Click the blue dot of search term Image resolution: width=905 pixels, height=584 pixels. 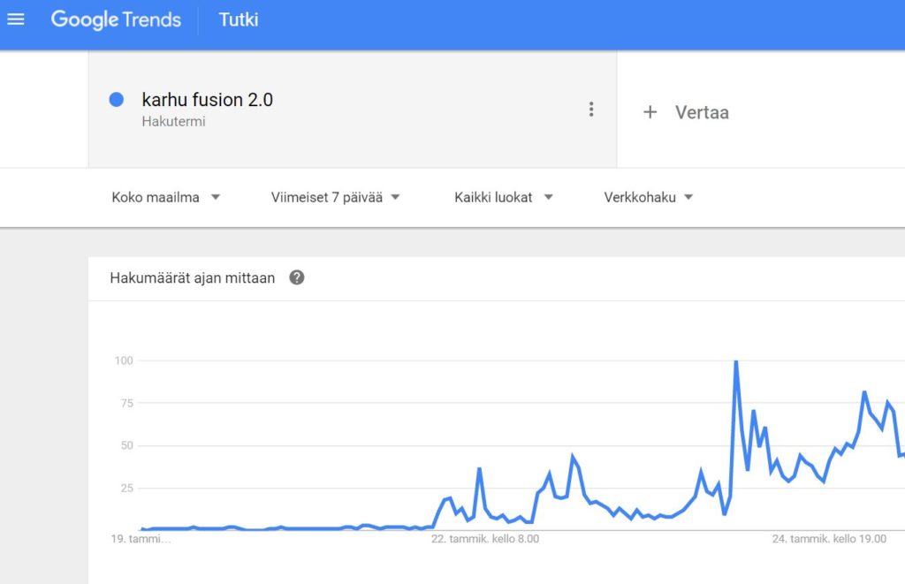click(x=116, y=100)
